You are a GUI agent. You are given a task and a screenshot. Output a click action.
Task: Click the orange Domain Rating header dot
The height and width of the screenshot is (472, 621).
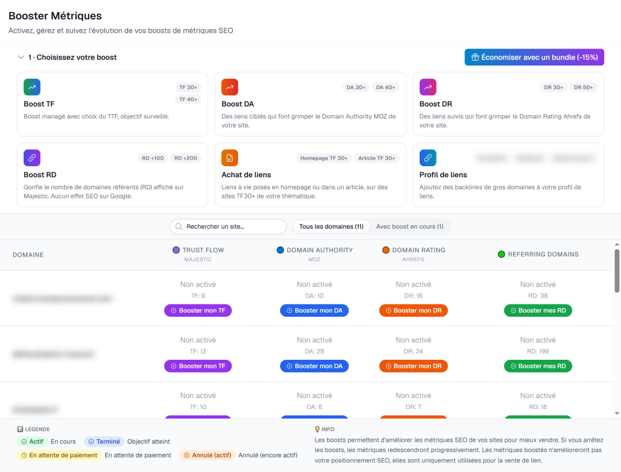[386, 250]
